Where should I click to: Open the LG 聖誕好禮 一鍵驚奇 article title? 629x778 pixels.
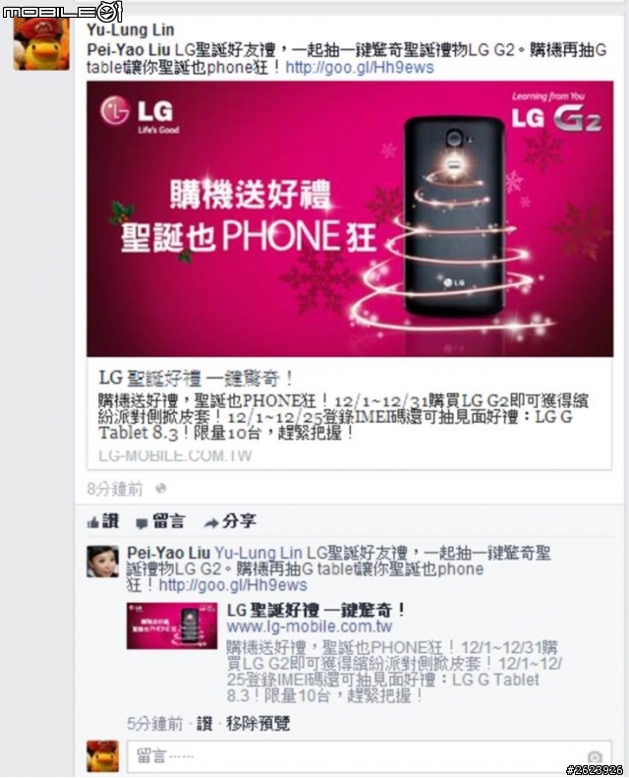197,379
